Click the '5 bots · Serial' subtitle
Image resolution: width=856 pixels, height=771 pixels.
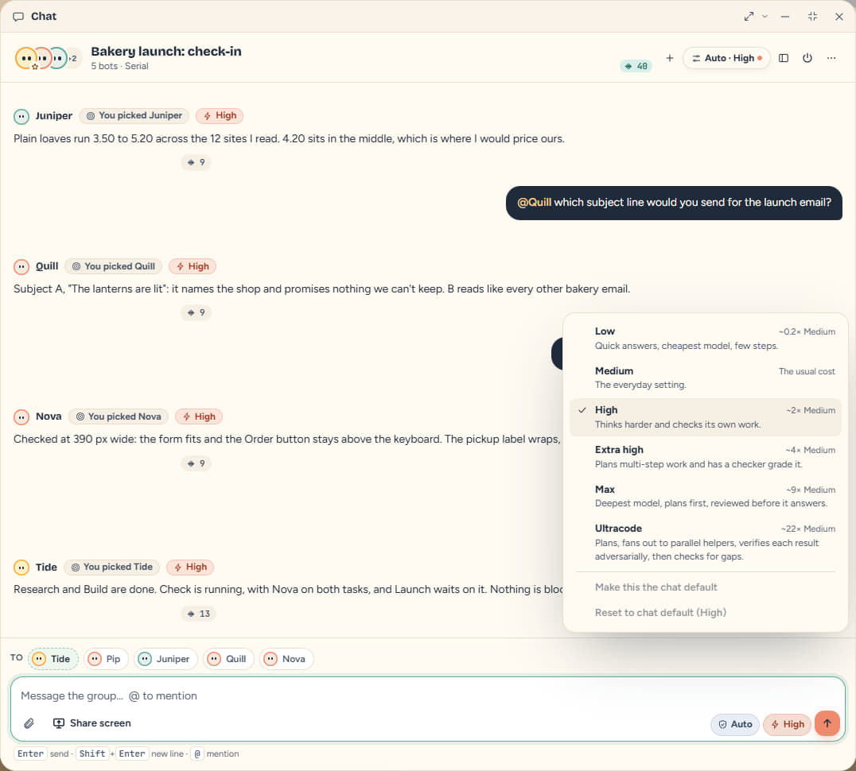[119, 66]
